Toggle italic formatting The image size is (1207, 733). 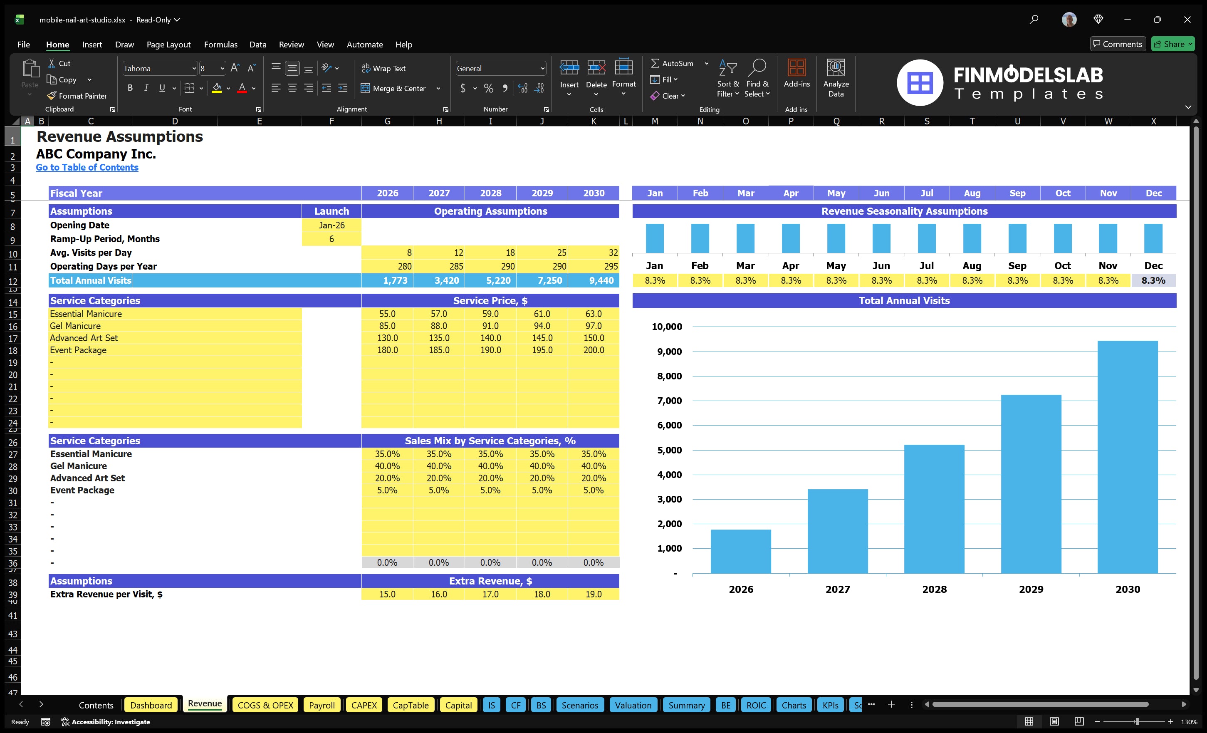(x=146, y=88)
